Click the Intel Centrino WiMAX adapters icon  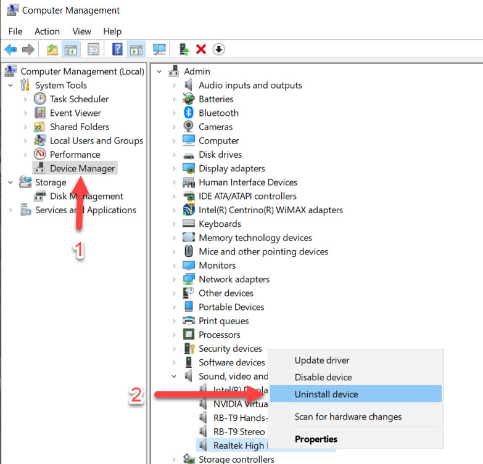tap(189, 210)
